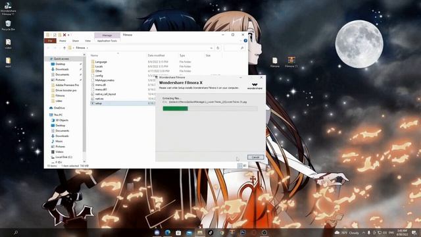
Task: Open the Recycle Bin desktop icon
Action: point(8,25)
